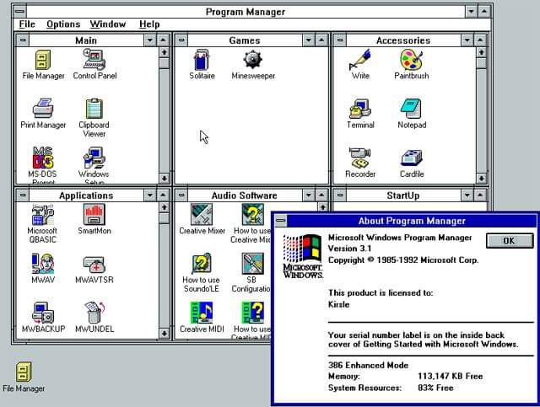540x407 pixels.
Task: Click Applications scroll down arrow
Action: click(165, 333)
